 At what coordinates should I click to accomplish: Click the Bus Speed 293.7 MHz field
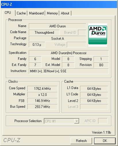click(42, 107)
